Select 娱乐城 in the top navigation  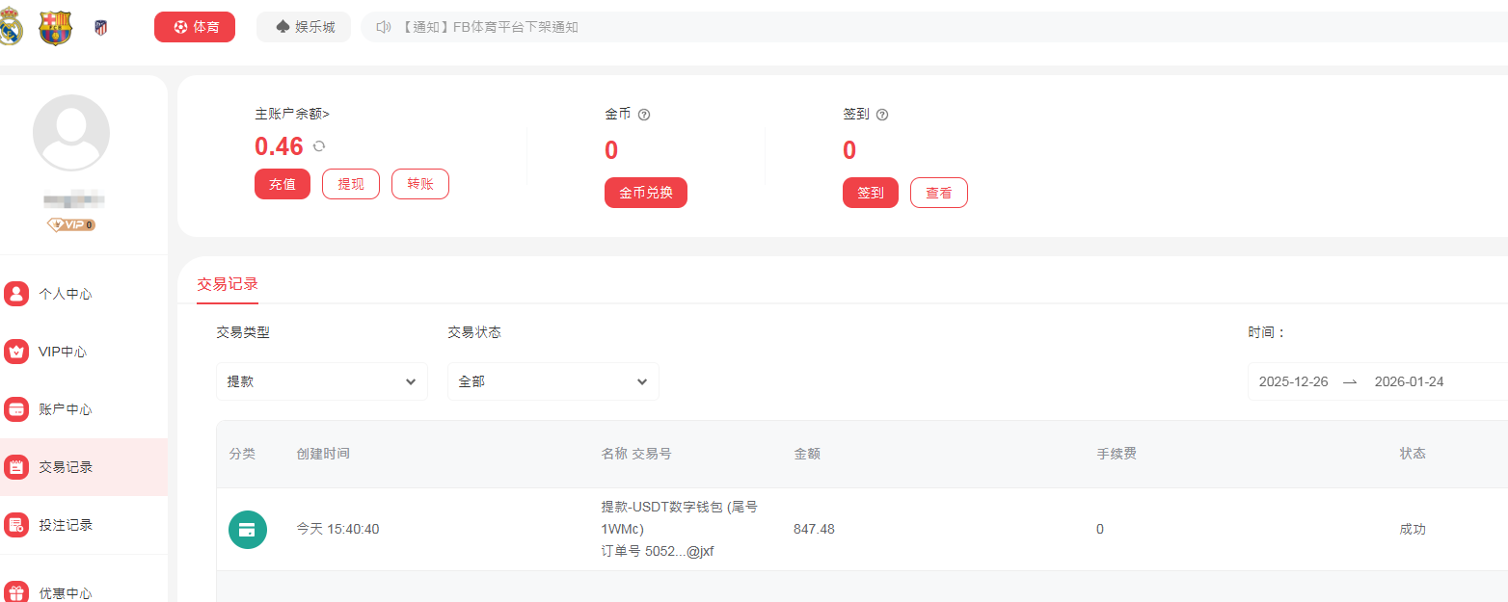pos(304,27)
